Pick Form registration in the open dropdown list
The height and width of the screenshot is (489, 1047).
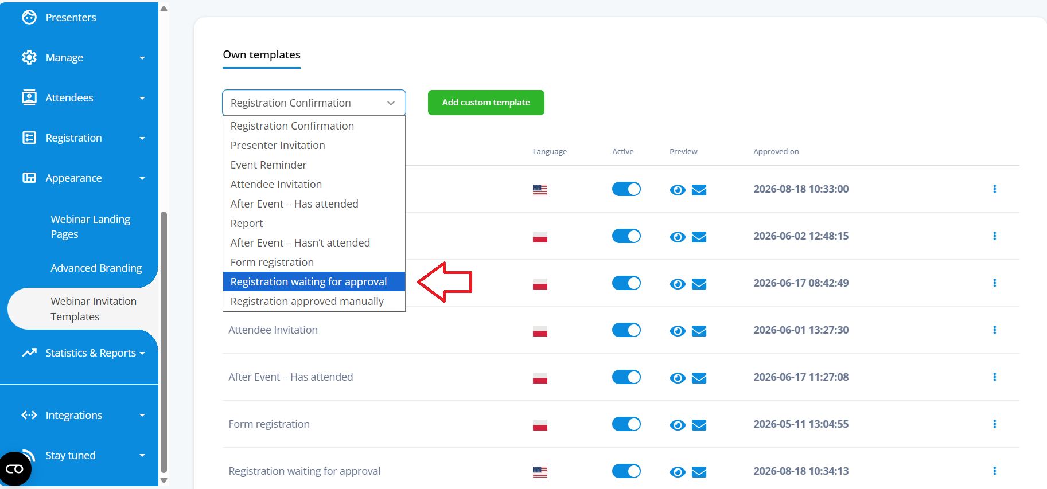coord(314,262)
